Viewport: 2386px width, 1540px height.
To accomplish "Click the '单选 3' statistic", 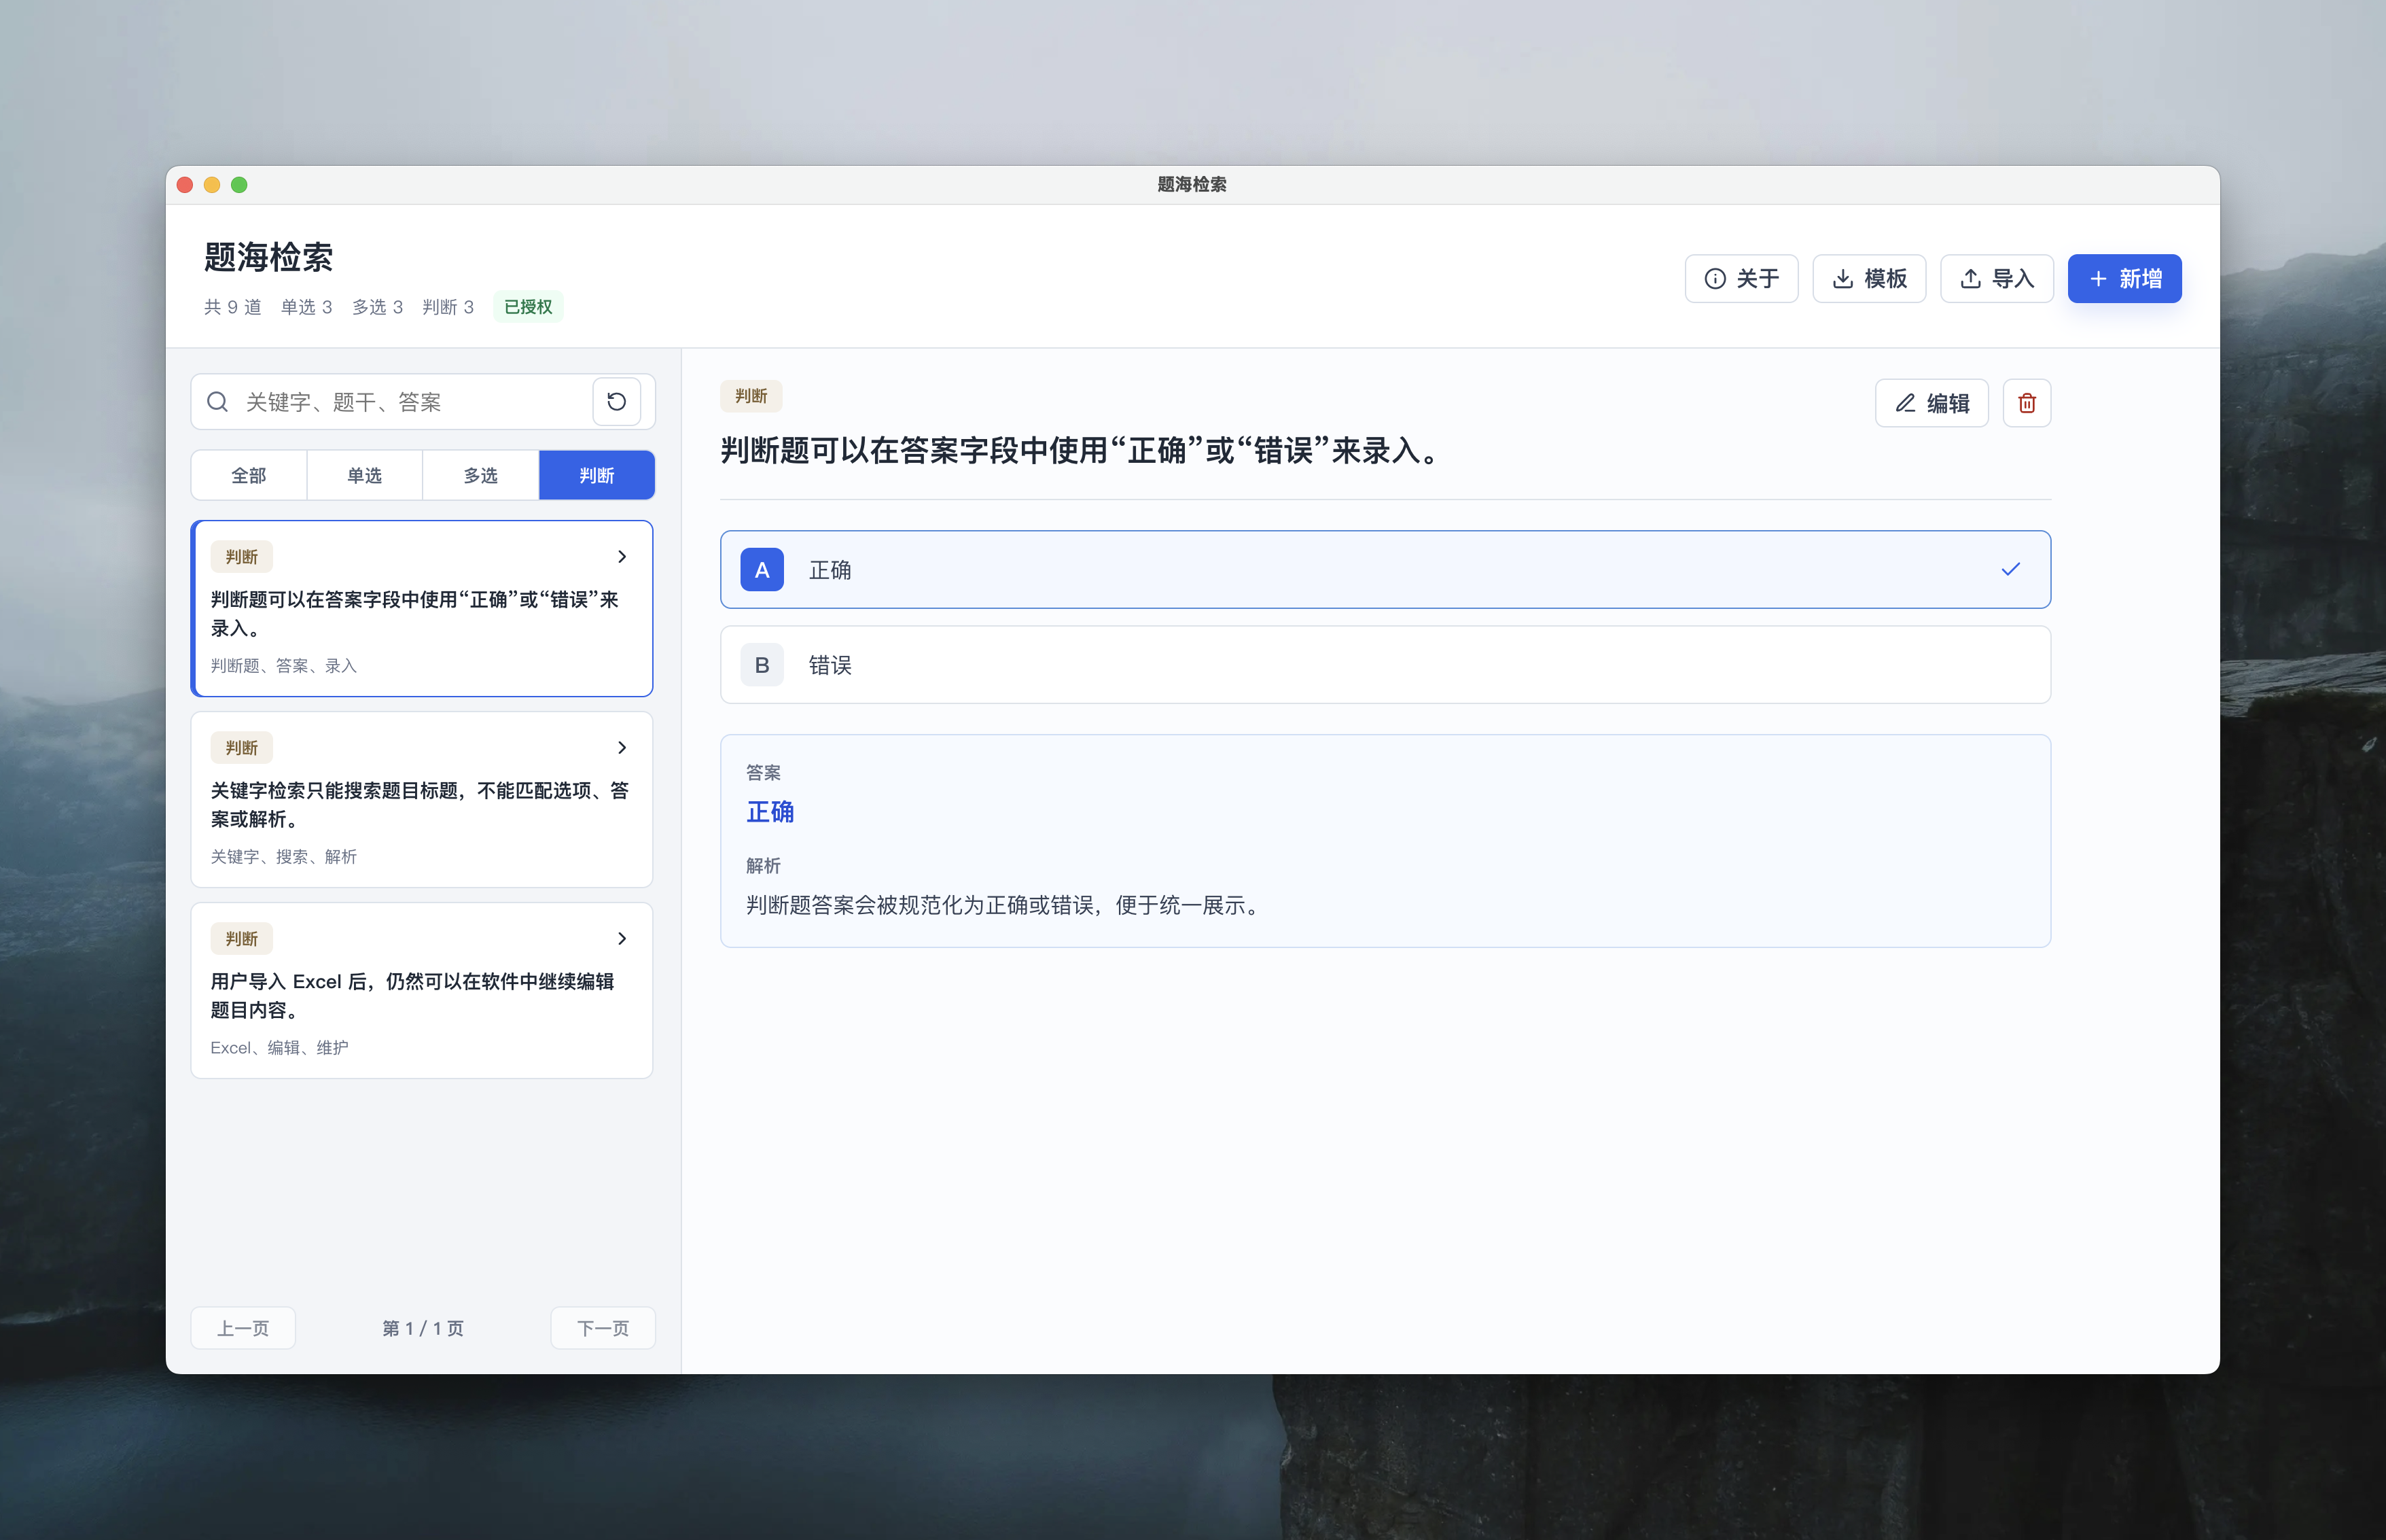I will [306, 307].
